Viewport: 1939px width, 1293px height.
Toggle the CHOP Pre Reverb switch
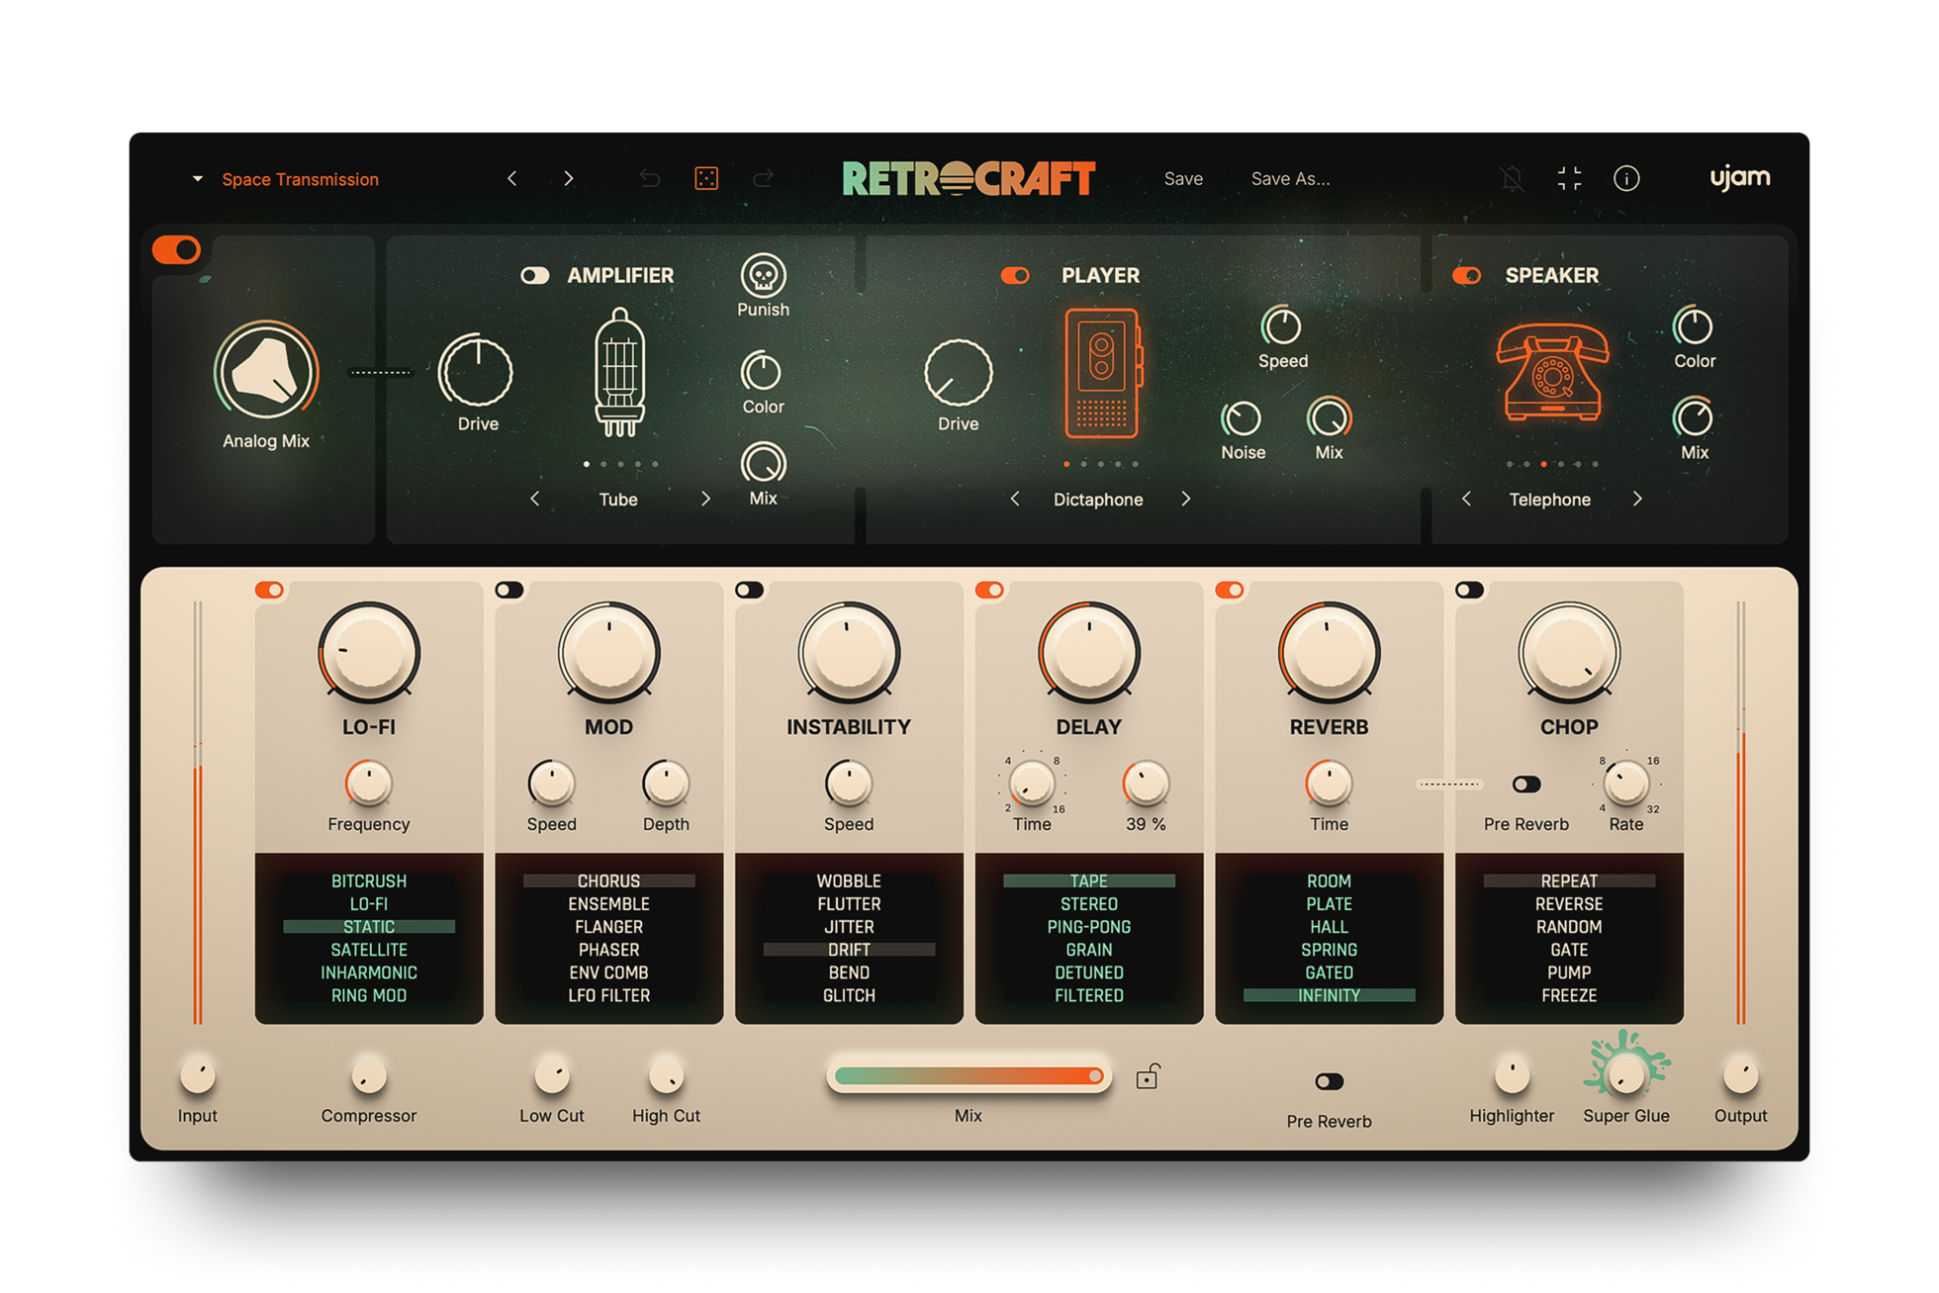pos(1526,785)
